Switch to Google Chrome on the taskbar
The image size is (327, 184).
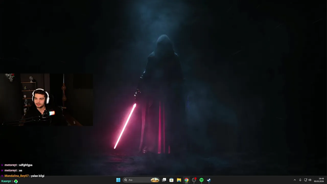pyautogui.click(x=186, y=180)
